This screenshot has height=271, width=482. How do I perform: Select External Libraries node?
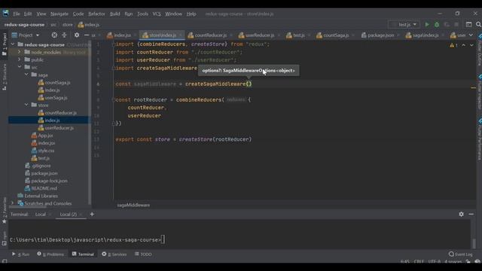point(41,196)
